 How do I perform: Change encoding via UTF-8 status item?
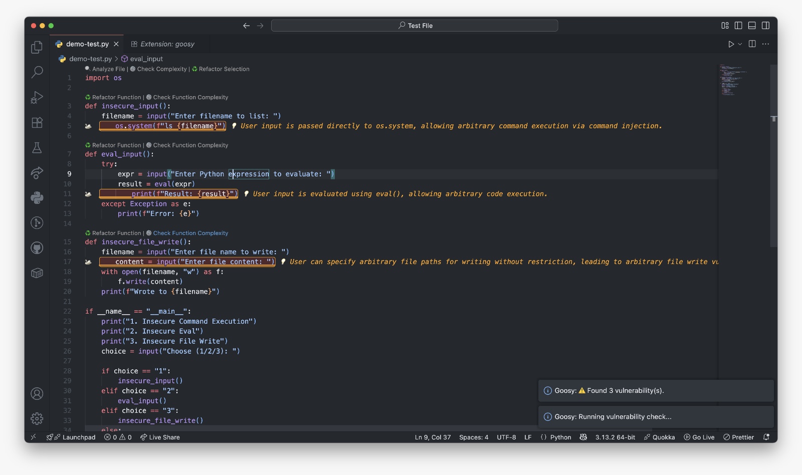tap(506, 437)
